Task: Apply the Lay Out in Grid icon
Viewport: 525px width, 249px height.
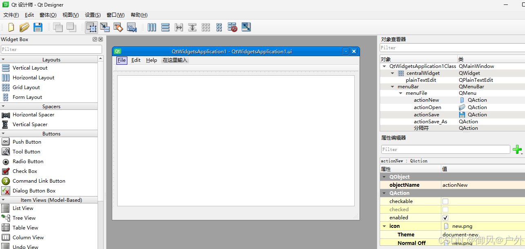Action: [x=206, y=27]
